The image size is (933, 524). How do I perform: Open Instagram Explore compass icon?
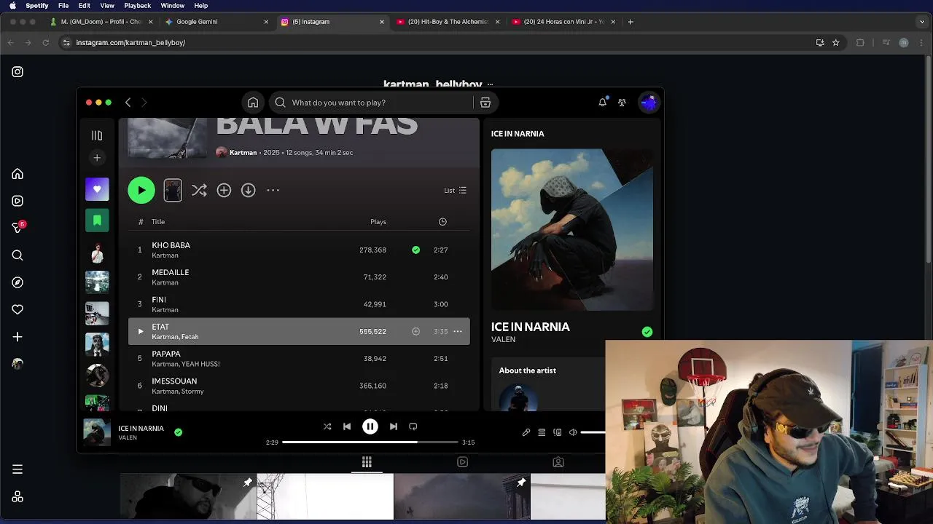17,282
